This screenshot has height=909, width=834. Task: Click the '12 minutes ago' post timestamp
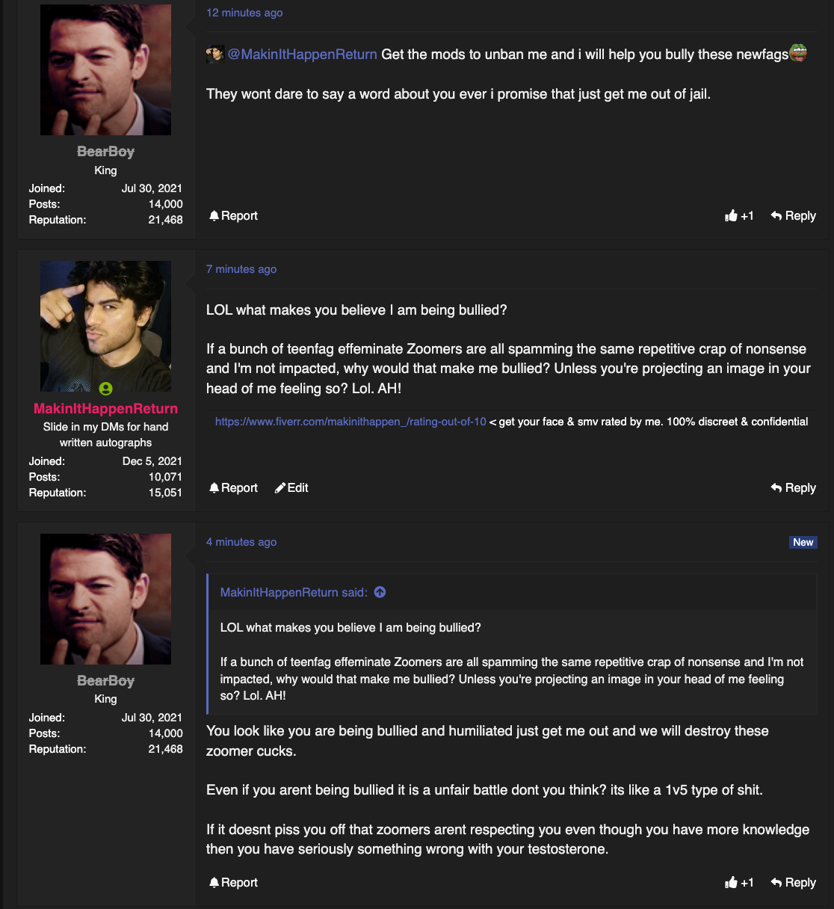pos(244,13)
